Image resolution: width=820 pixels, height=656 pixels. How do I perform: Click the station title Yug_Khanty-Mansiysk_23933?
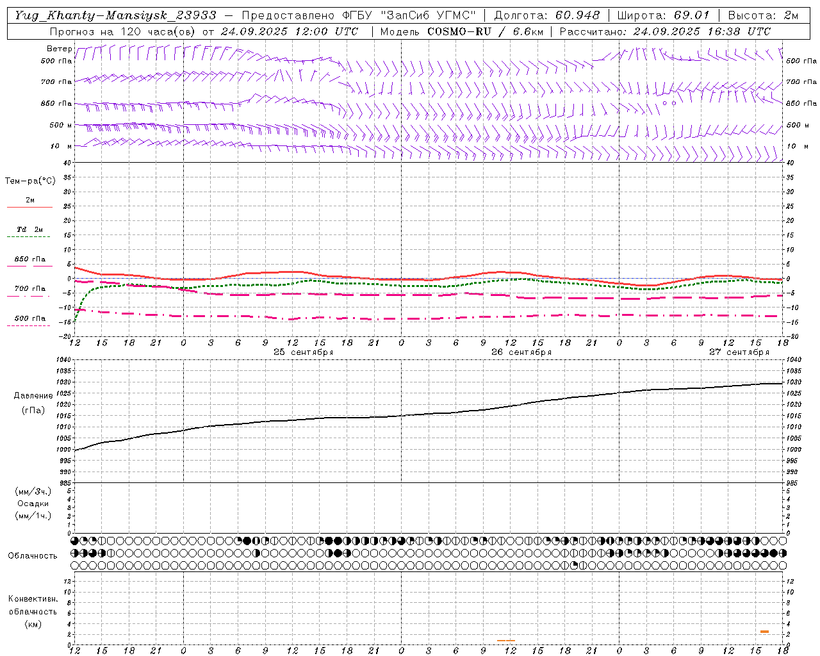(115, 15)
